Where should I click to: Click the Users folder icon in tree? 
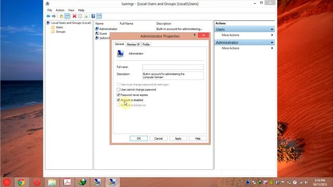(53, 28)
